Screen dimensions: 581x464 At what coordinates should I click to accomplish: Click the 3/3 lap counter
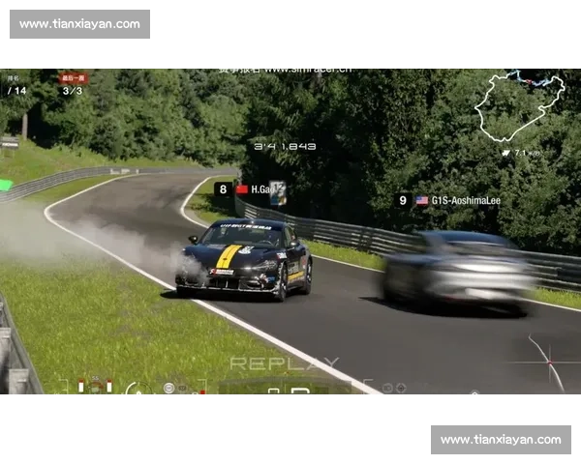click(73, 91)
